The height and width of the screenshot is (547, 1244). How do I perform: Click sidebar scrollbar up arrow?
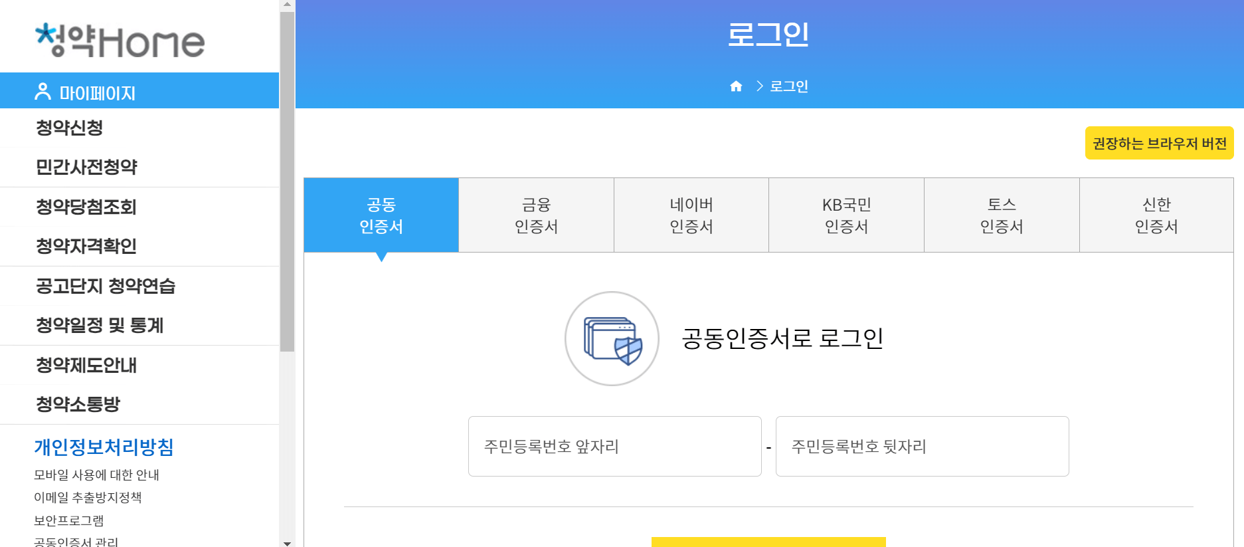click(x=287, y=5)
